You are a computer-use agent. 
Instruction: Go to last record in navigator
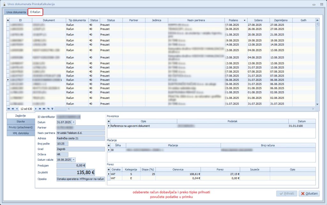click(x=44, y=109)
